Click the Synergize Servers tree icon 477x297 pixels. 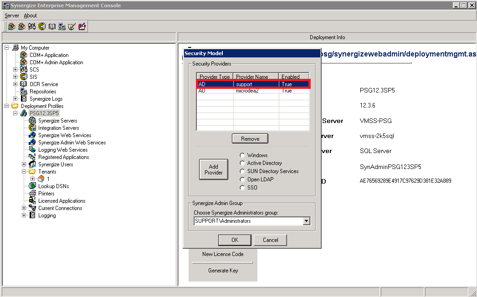pos(32,121)
